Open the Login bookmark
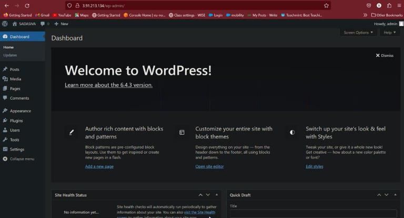The width and height of the screenshot is (404, 218). pyautogui.click(x=216, y=15)
